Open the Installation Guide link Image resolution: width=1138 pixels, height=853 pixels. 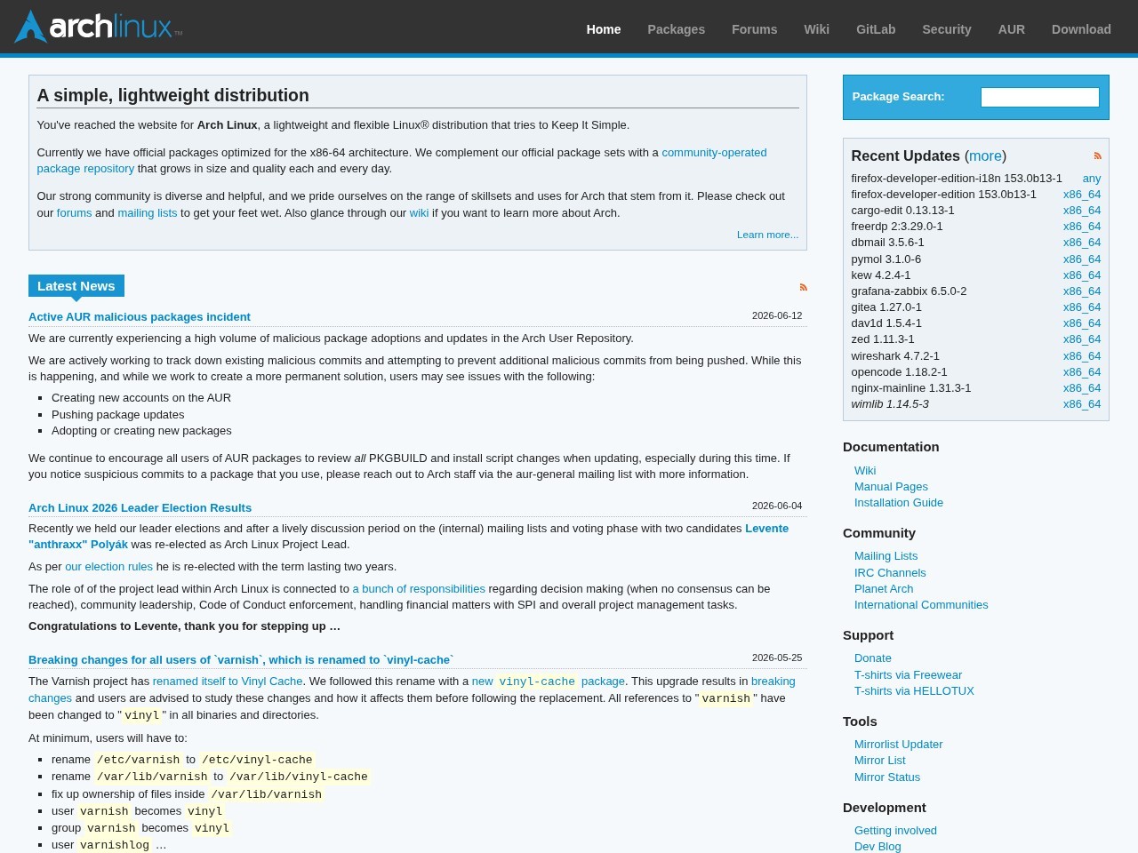(x=899, y=503)
